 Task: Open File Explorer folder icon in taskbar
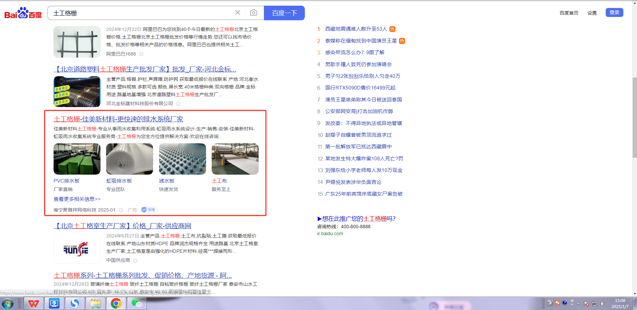96,303
